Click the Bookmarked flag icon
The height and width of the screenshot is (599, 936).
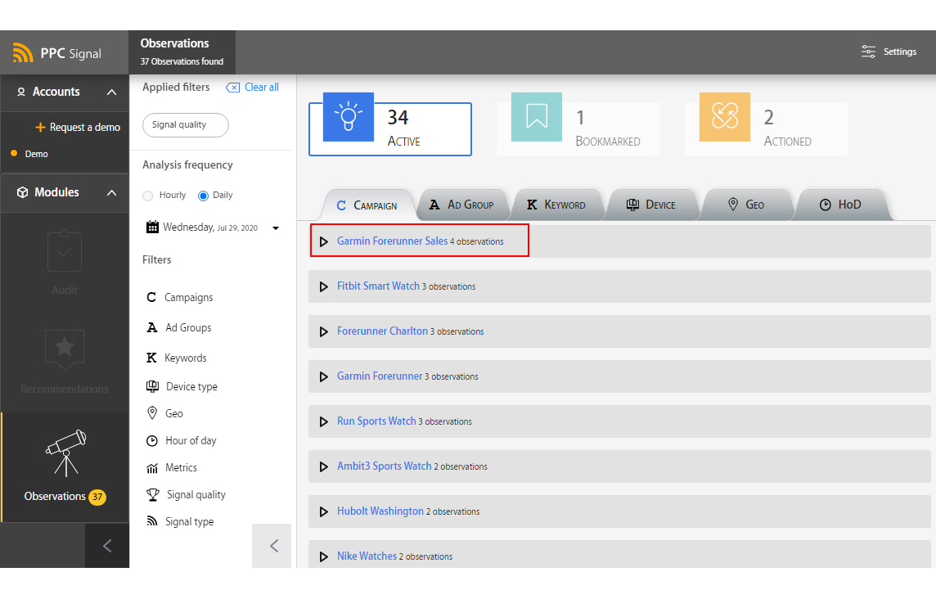tap(536, 116)
